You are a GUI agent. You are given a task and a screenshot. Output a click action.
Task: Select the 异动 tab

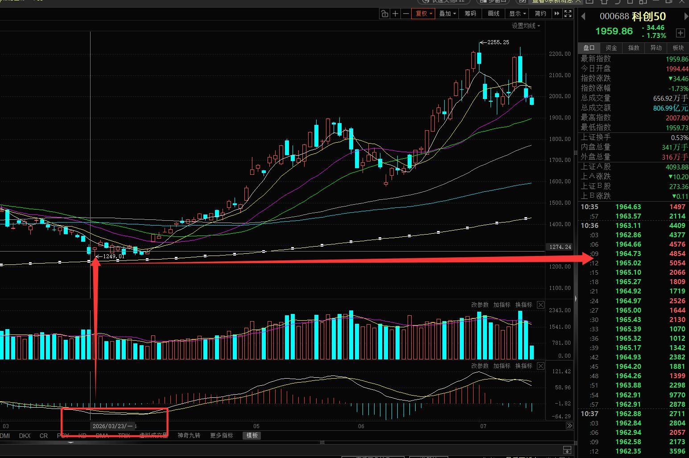[656, 48]
